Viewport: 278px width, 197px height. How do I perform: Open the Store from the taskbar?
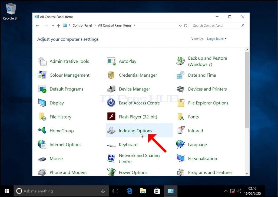point(157,191)
